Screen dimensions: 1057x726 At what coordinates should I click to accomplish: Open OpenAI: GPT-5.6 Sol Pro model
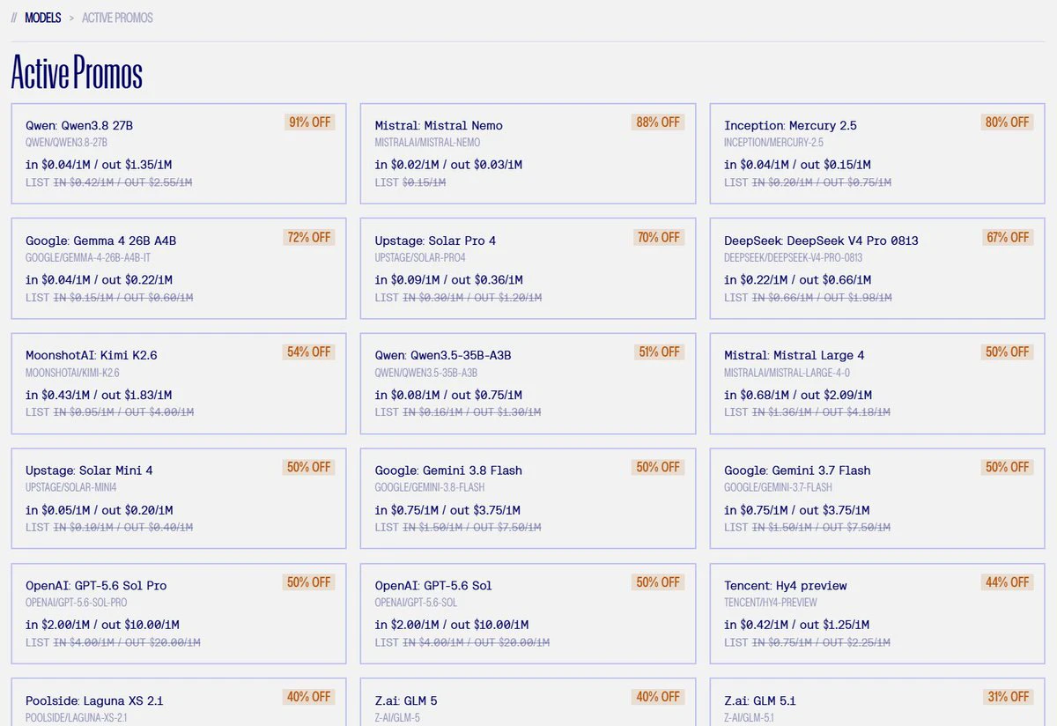(x=179, y=614)
